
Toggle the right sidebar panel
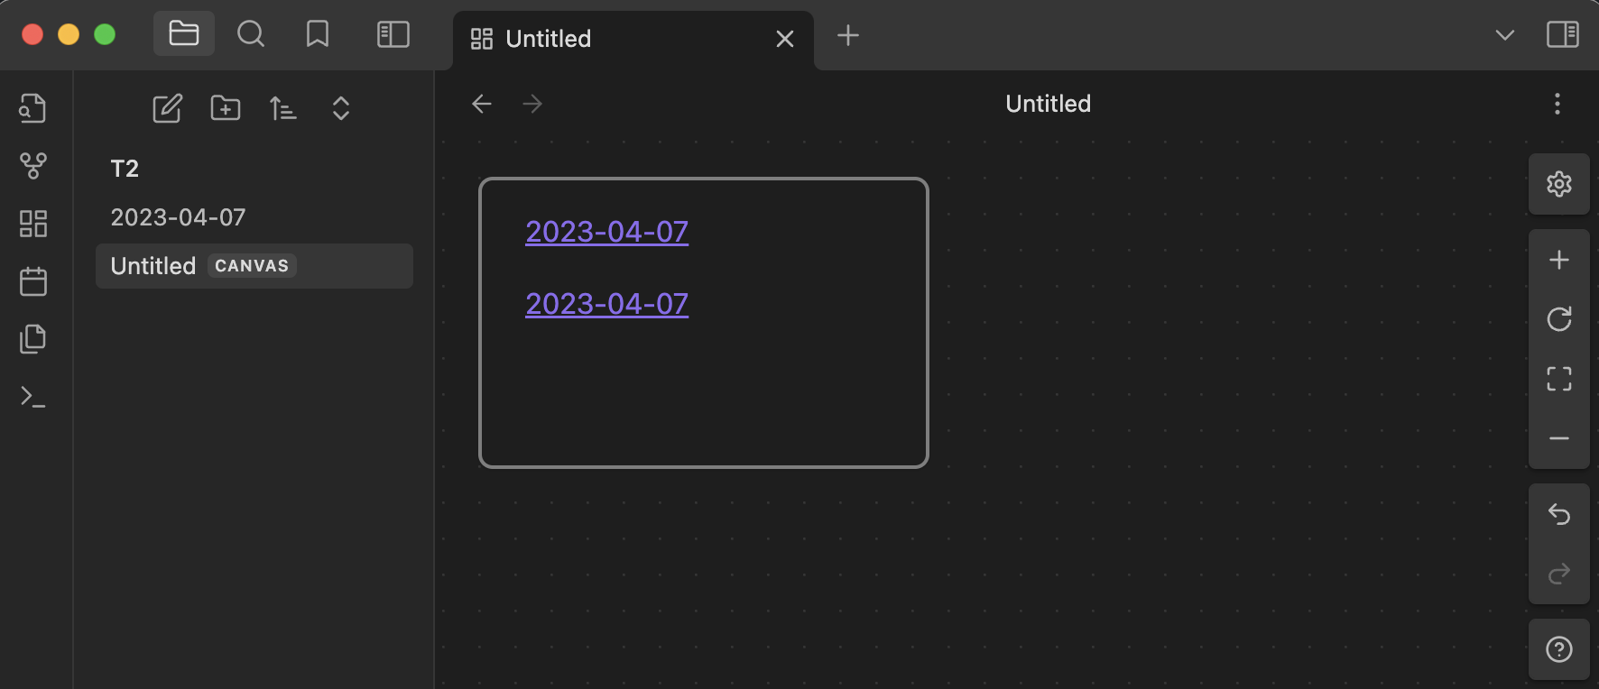(x=1562, y=34)
